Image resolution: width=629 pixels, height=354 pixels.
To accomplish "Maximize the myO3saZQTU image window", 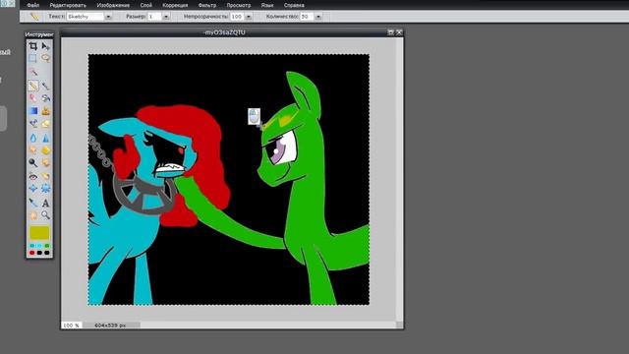I will click(x=391, y=32).
